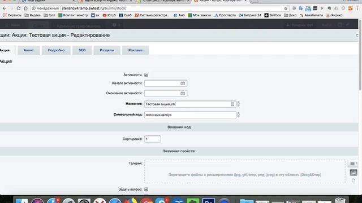Click the site info icon in address bar

(33, 8)
